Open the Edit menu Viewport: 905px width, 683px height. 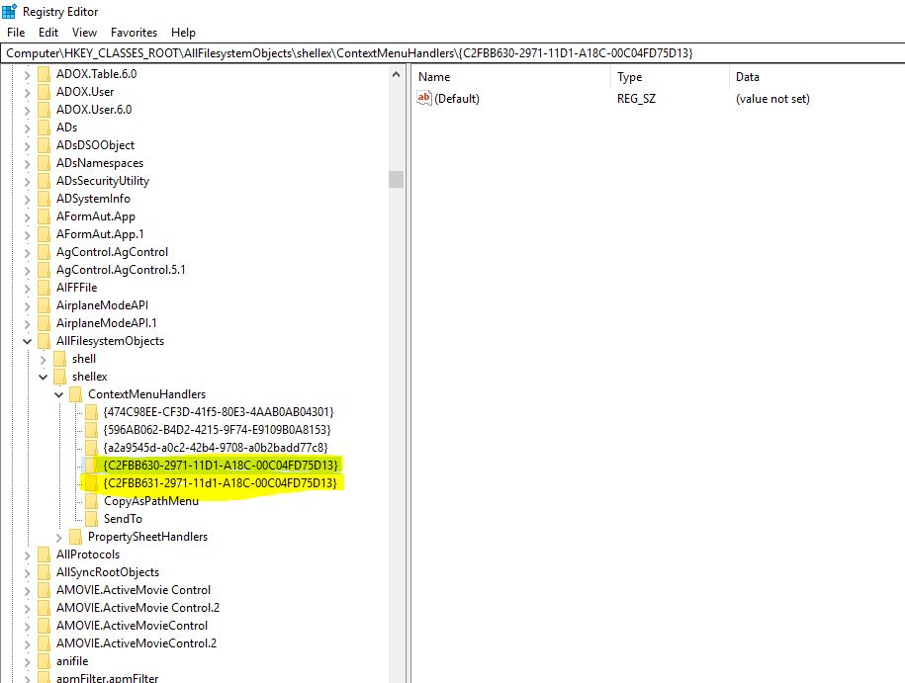pyautogui.click(x=49, y=33)
